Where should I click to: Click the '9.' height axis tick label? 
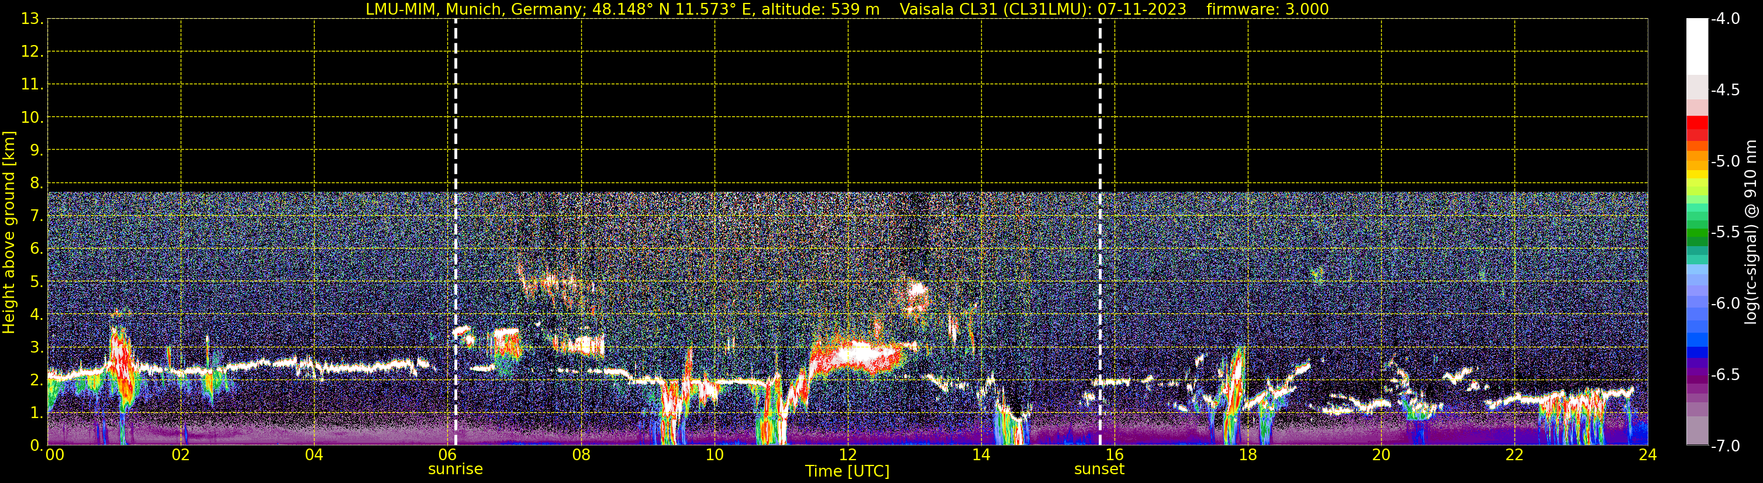(x=36, y=150)
